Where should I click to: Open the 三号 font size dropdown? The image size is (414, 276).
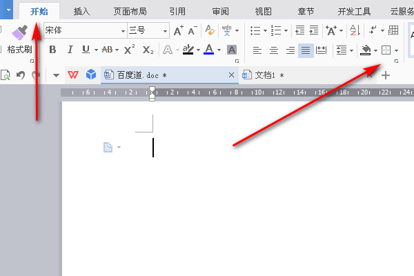[x=165, y=31]
